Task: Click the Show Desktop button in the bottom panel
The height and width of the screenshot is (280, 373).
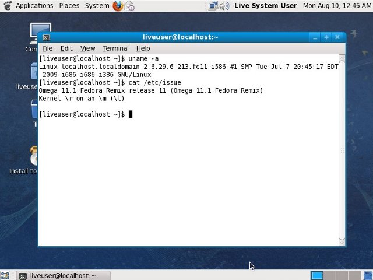Action: [5, 275]
